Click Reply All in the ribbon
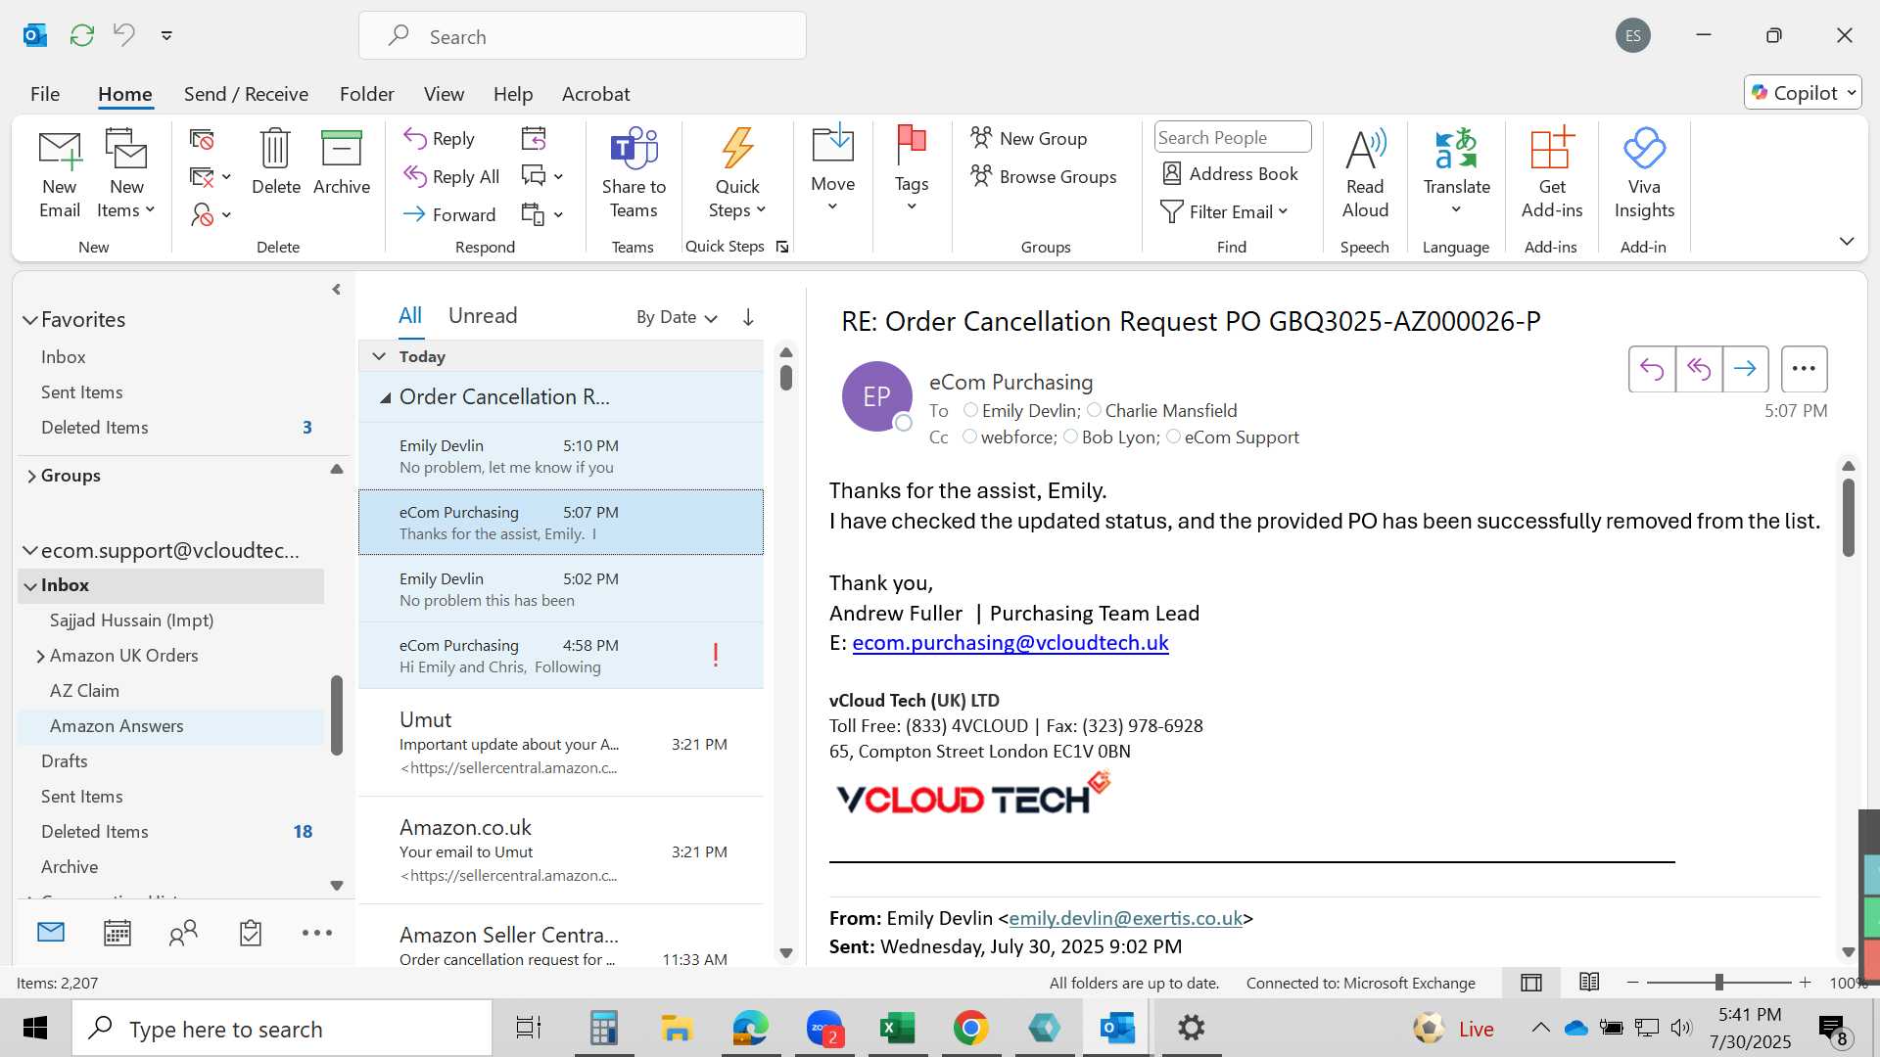 click(452, 176)
